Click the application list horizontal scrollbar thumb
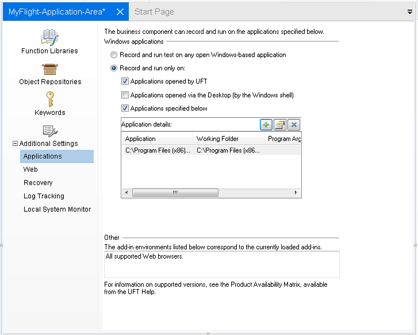 pos(175,193)
